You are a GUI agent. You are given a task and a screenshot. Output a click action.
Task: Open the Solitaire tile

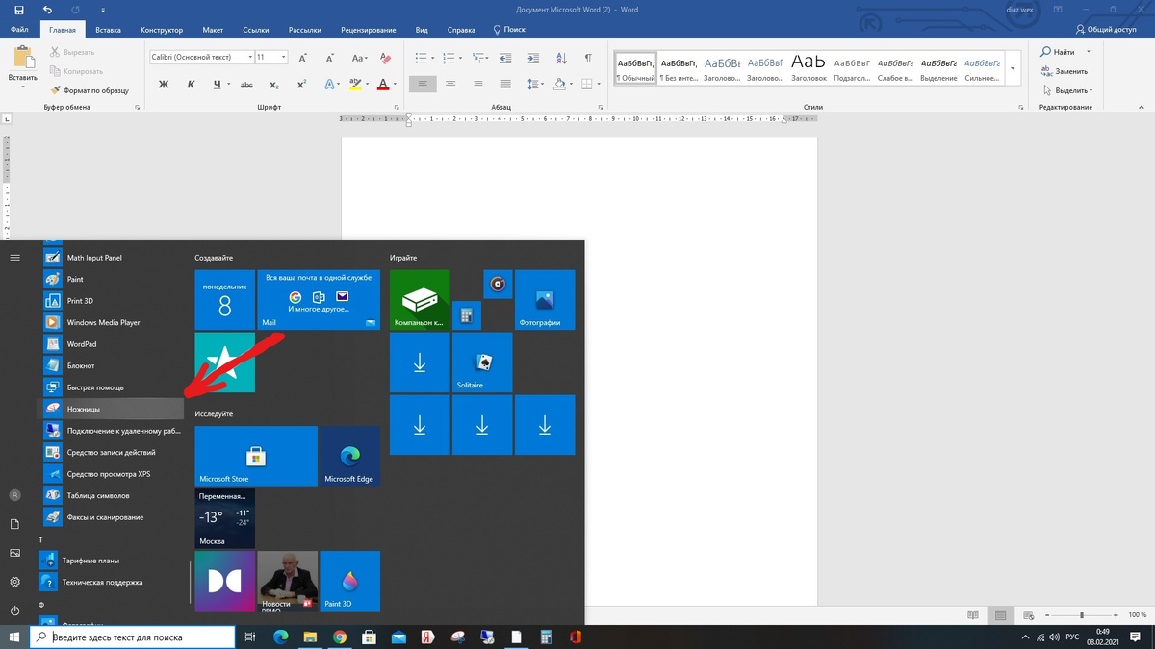point(482,362)
